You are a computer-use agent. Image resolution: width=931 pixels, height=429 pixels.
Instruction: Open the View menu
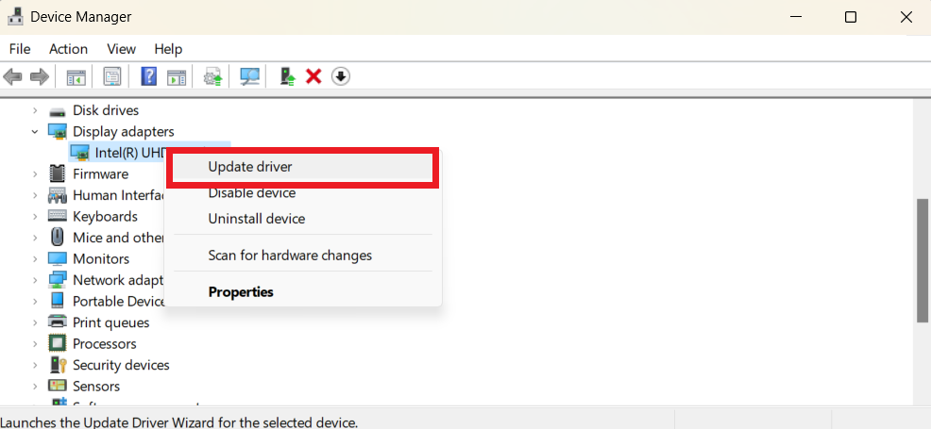click(121, 49)
